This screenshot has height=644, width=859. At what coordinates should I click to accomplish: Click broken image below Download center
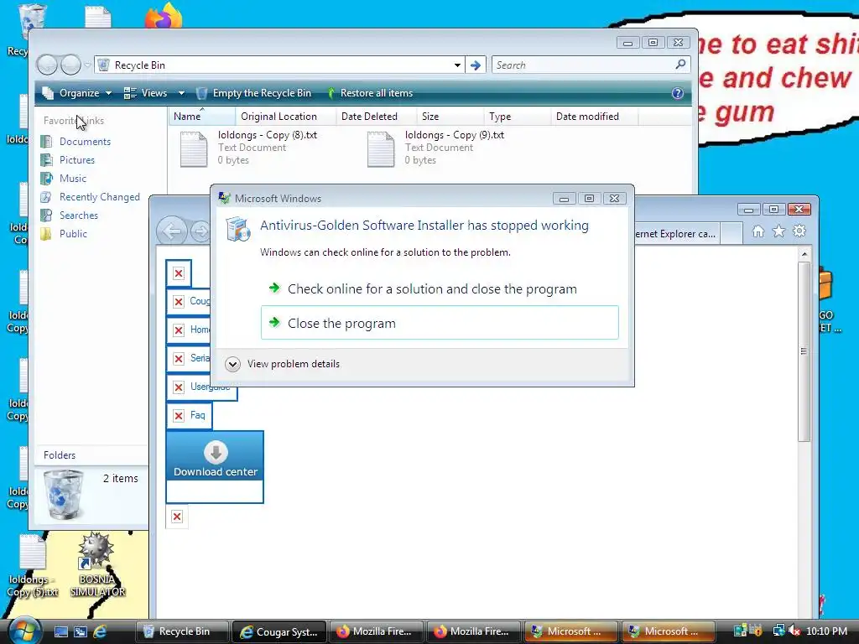click(x=177, y=517)
